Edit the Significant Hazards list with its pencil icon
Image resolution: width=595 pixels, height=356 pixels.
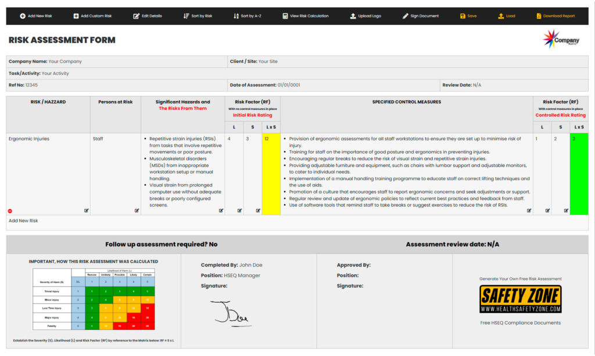pos(221,210)
